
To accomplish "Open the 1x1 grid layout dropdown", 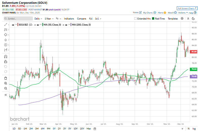I will pos(98,18).
